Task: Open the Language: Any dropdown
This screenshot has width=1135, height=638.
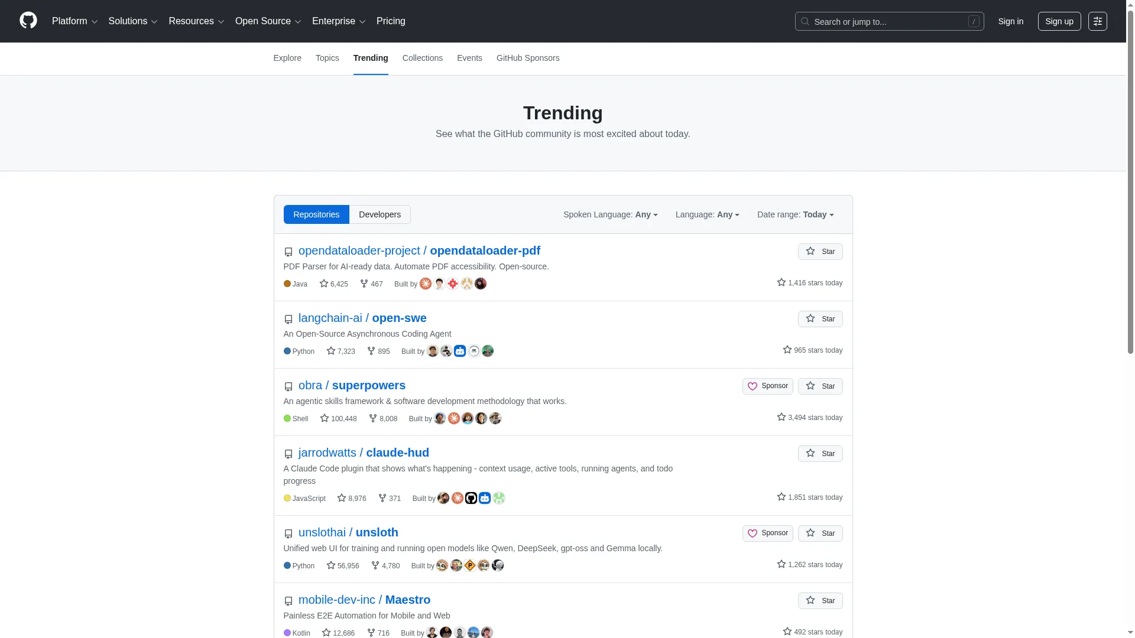Action: pos(707,214)
